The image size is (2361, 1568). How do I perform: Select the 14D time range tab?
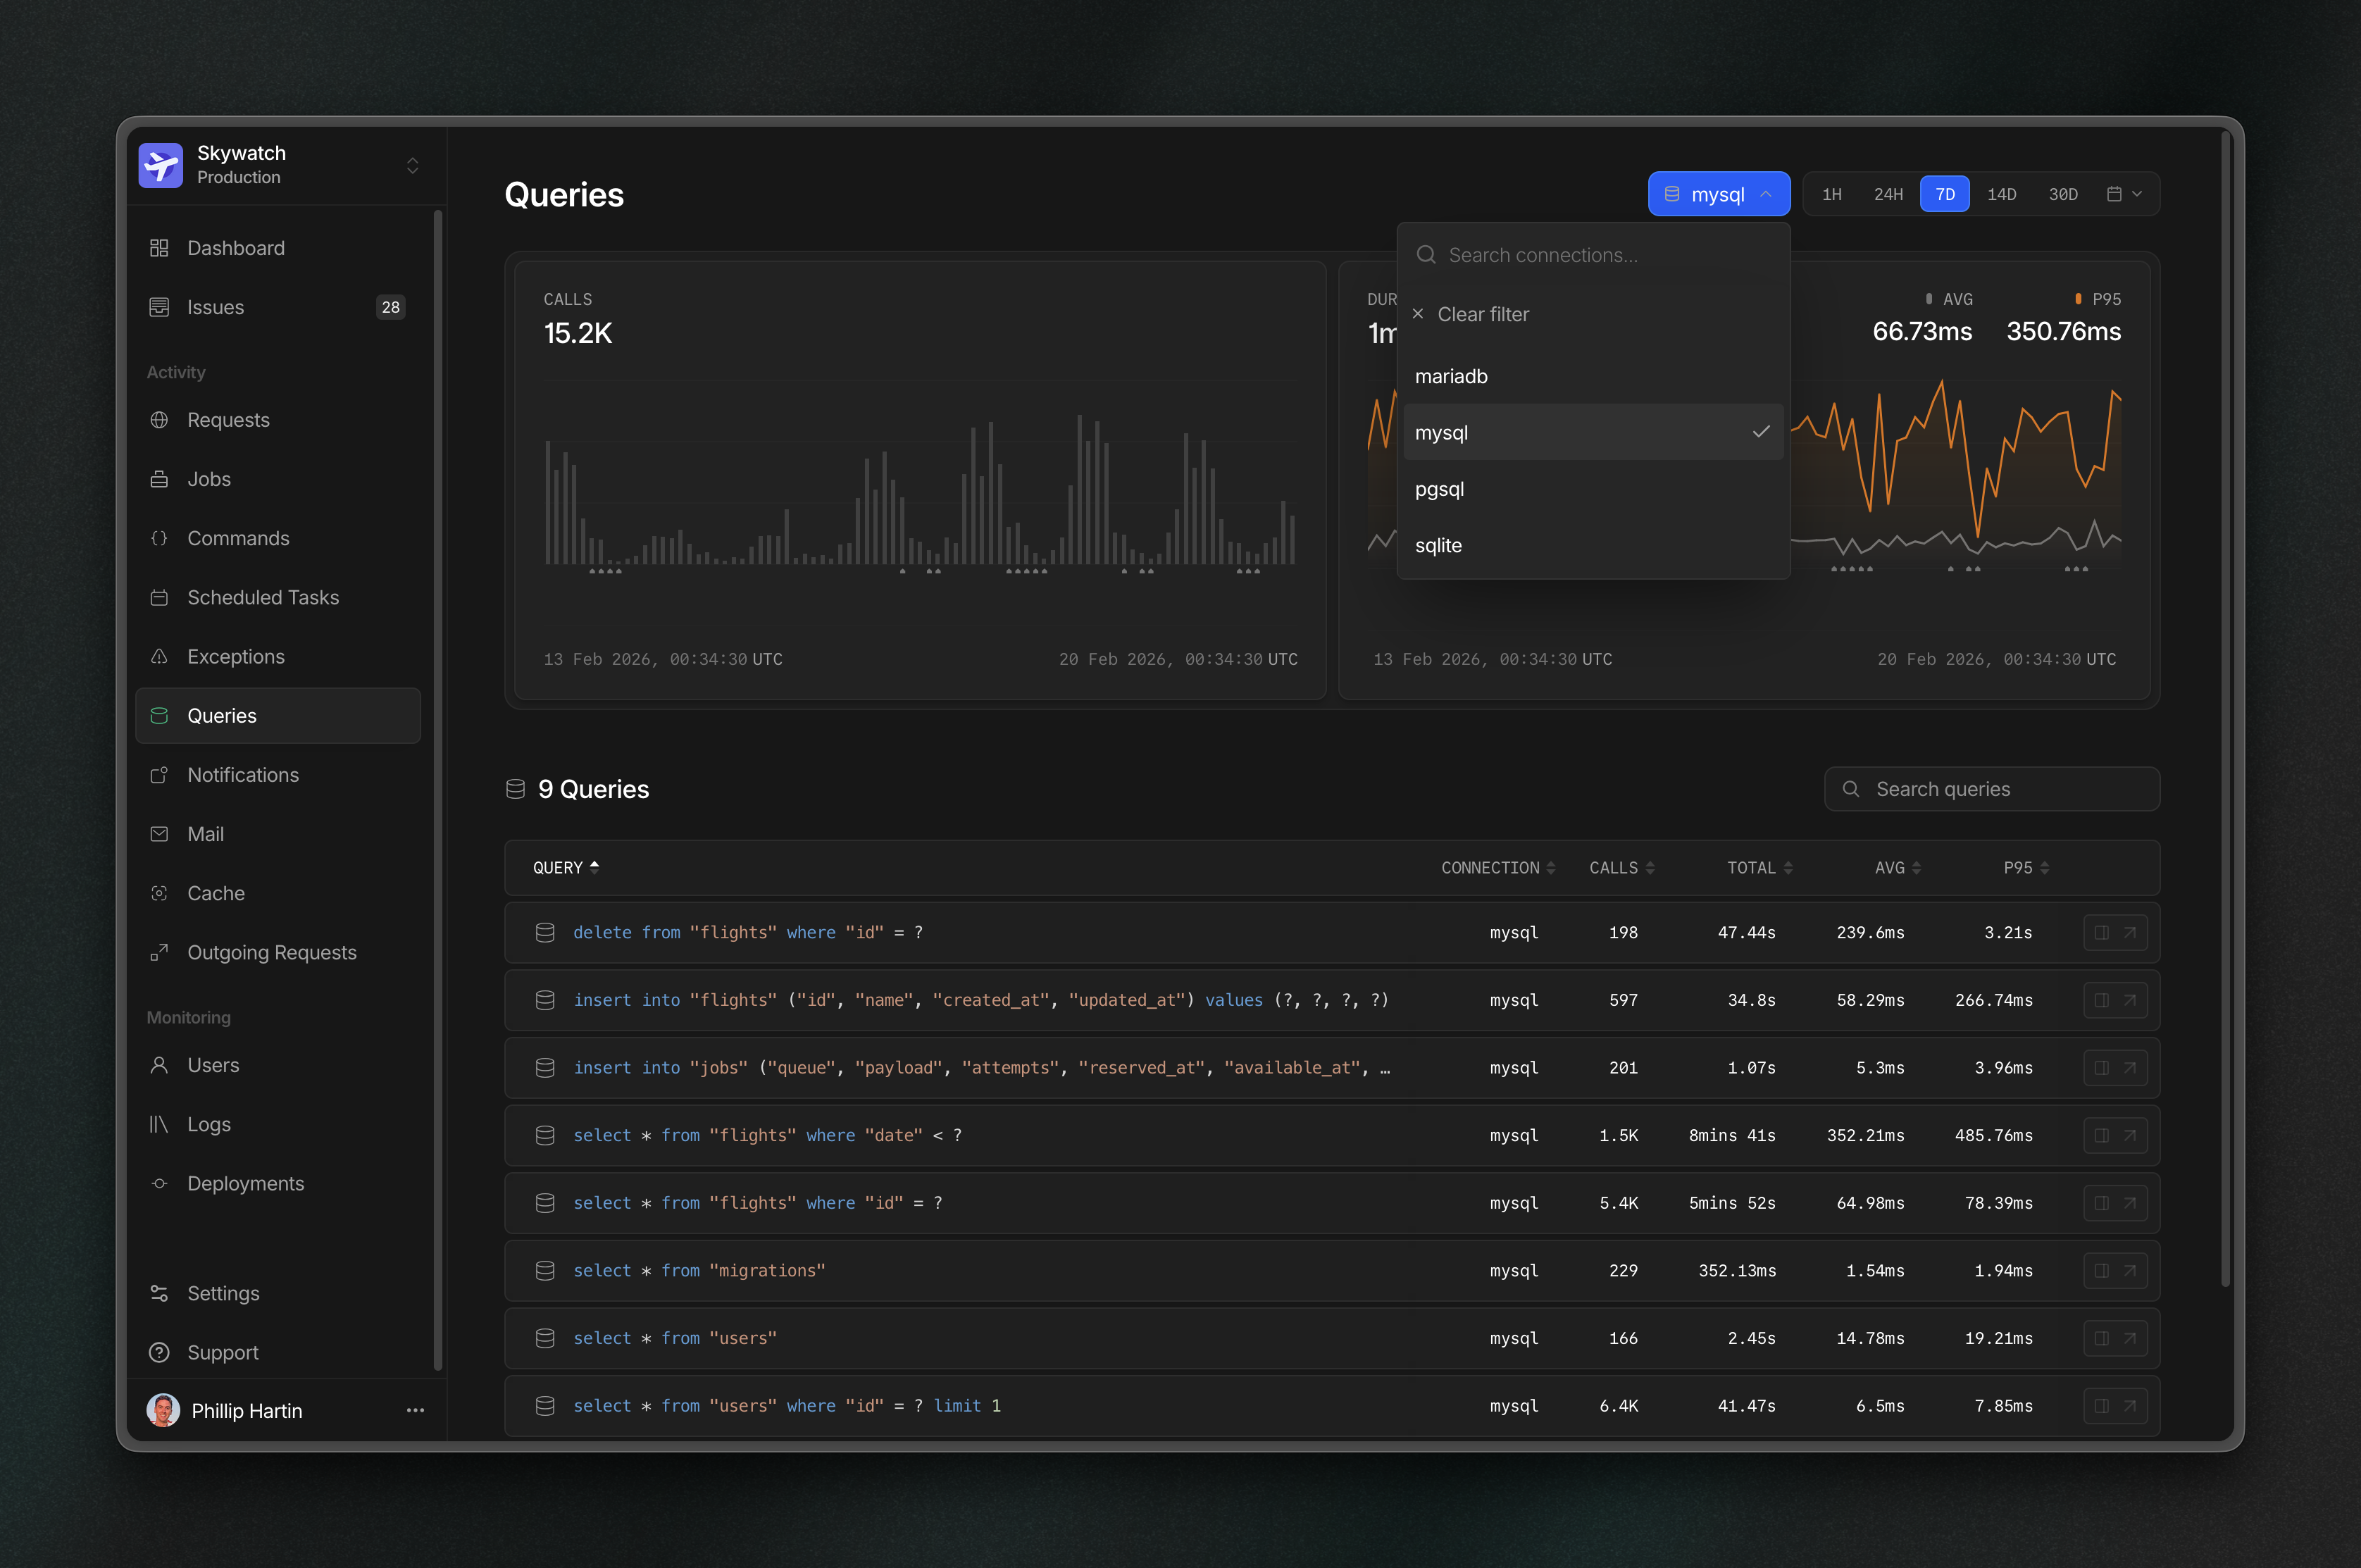click(x=2002, y=193)
